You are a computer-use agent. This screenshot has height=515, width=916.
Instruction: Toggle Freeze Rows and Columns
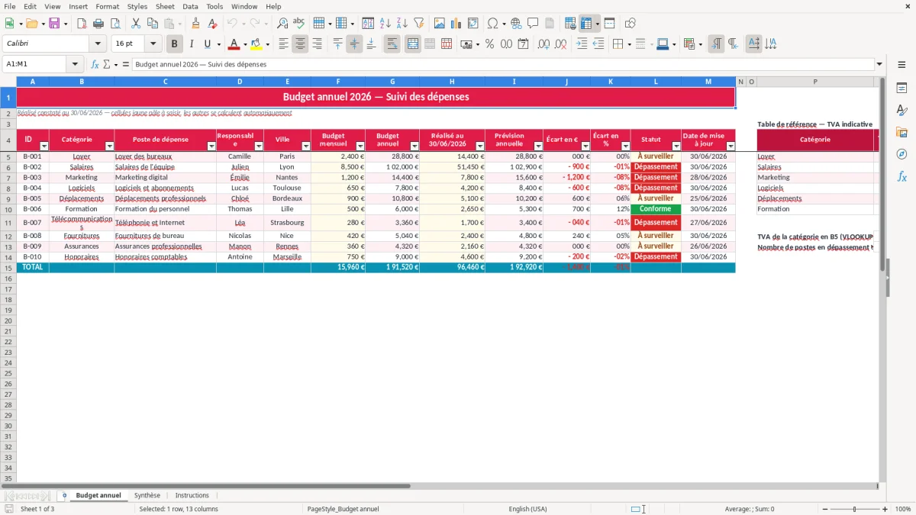click(586, 24)
